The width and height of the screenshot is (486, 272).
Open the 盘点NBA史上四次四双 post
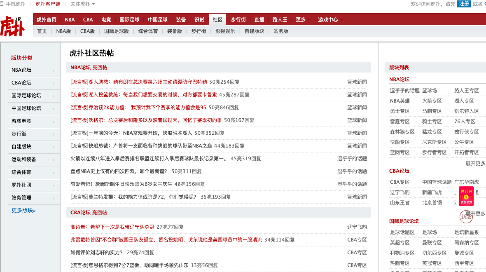(x=119, y=171)
